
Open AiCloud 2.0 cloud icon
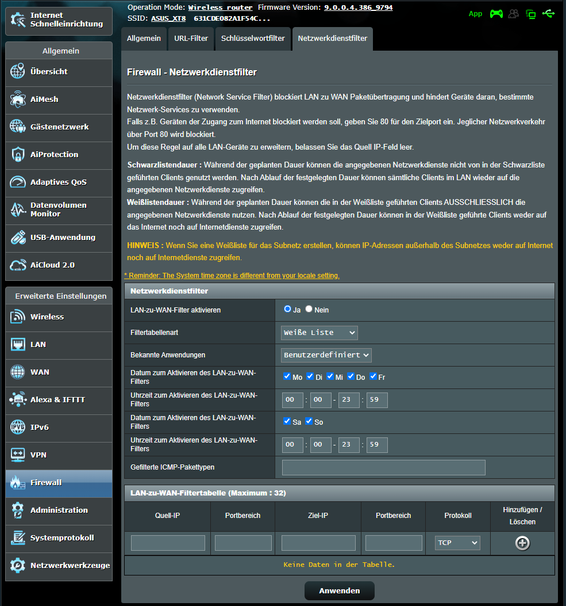tap(18, 265)
